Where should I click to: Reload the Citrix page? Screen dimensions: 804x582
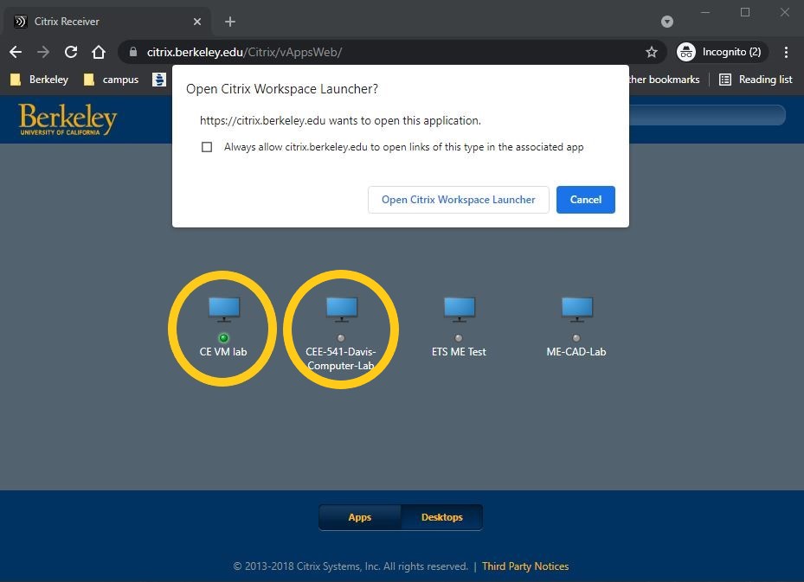[x=71, y=52]
